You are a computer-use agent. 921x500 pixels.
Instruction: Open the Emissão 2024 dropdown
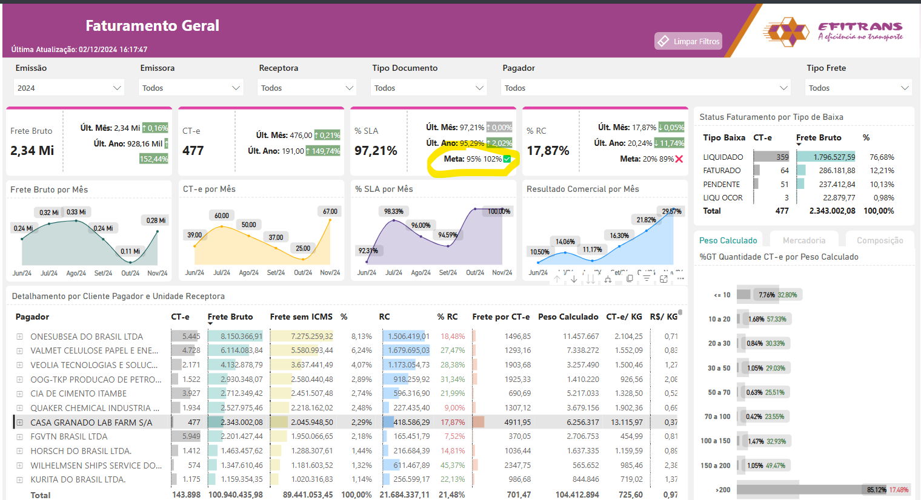click(68, 88)
